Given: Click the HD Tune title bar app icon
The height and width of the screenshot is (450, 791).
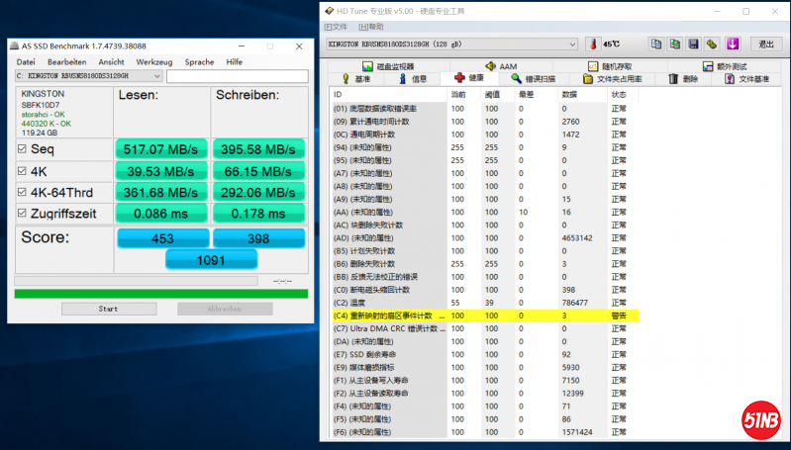Looking at the screenshot, I should point(329,11).
